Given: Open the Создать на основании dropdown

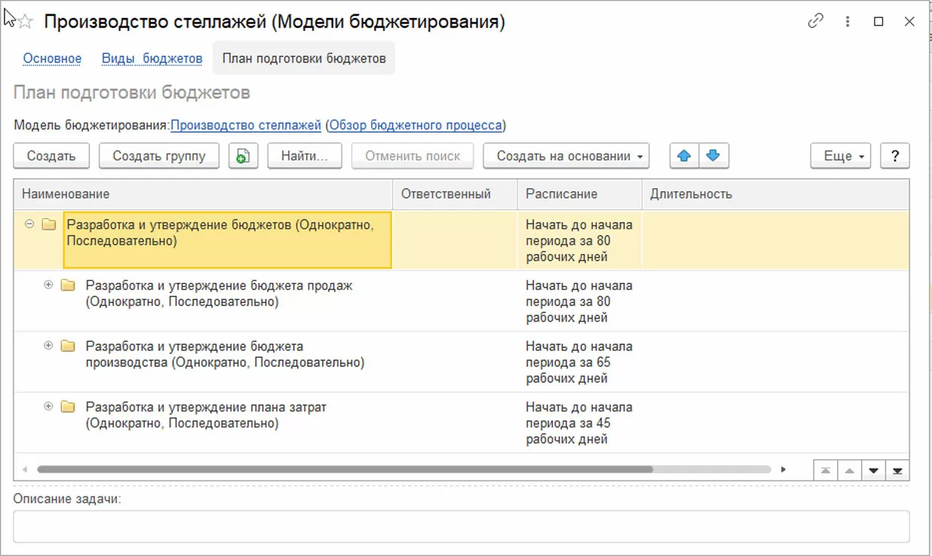Looking at the screenshot, I should [x=566, y=156].
